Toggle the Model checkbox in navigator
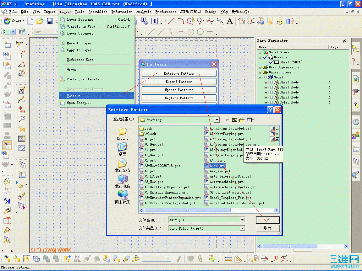 pos(266,77)
